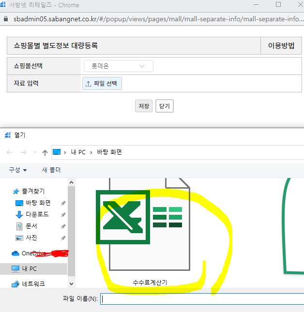Click the sidebar scroll down arrow
The width and height of the screenshot is (304, 312).
(x=72, y=284)
